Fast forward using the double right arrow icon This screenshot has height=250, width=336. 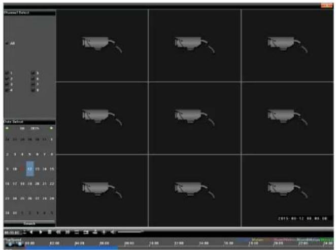pos(68,232)
